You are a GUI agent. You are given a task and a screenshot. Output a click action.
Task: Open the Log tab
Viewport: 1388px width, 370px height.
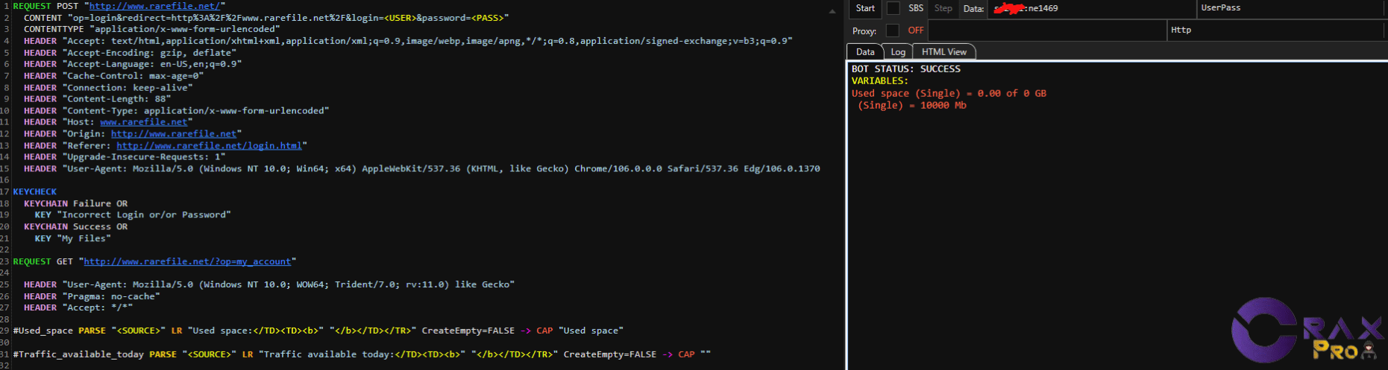898,52
